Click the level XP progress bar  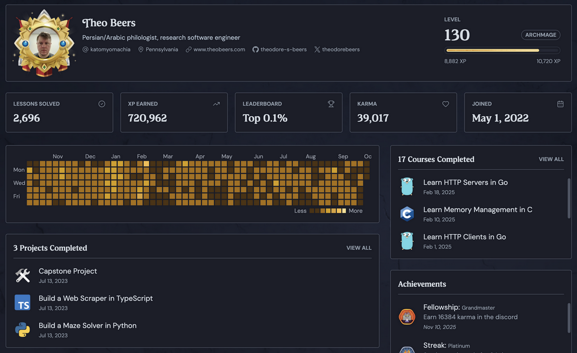[x=502, y=50]
